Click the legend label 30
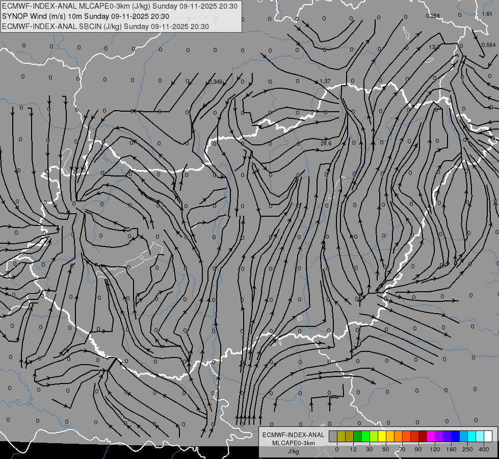Screen dimensions: 499x459 [x=370, y=449]
